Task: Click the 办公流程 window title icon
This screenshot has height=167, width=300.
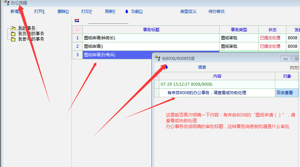Action: (6, 3)
